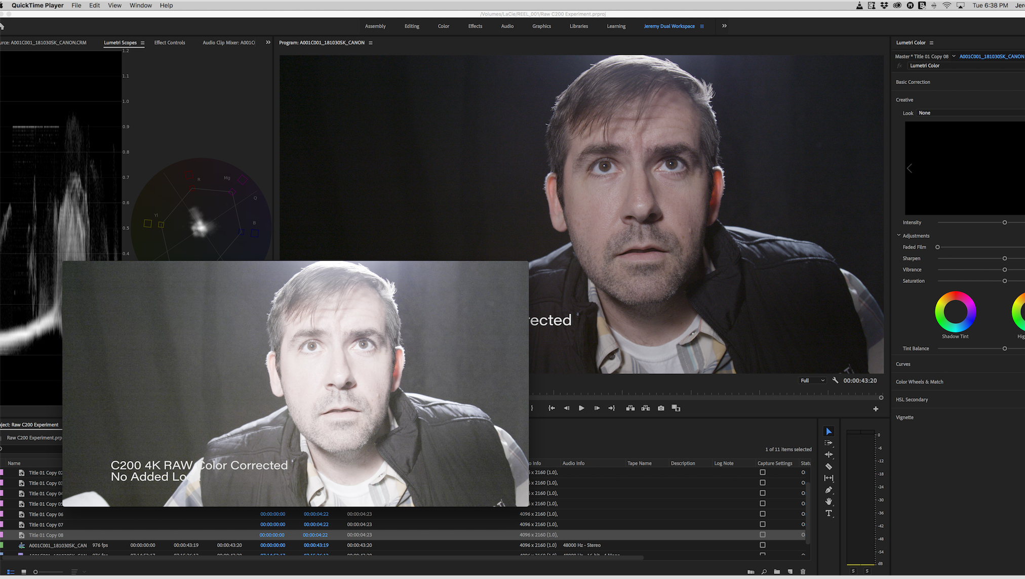This screenshot has width=1025, height=579.
Task: Expand the Vignette section
Action: [x=904, y=417]
